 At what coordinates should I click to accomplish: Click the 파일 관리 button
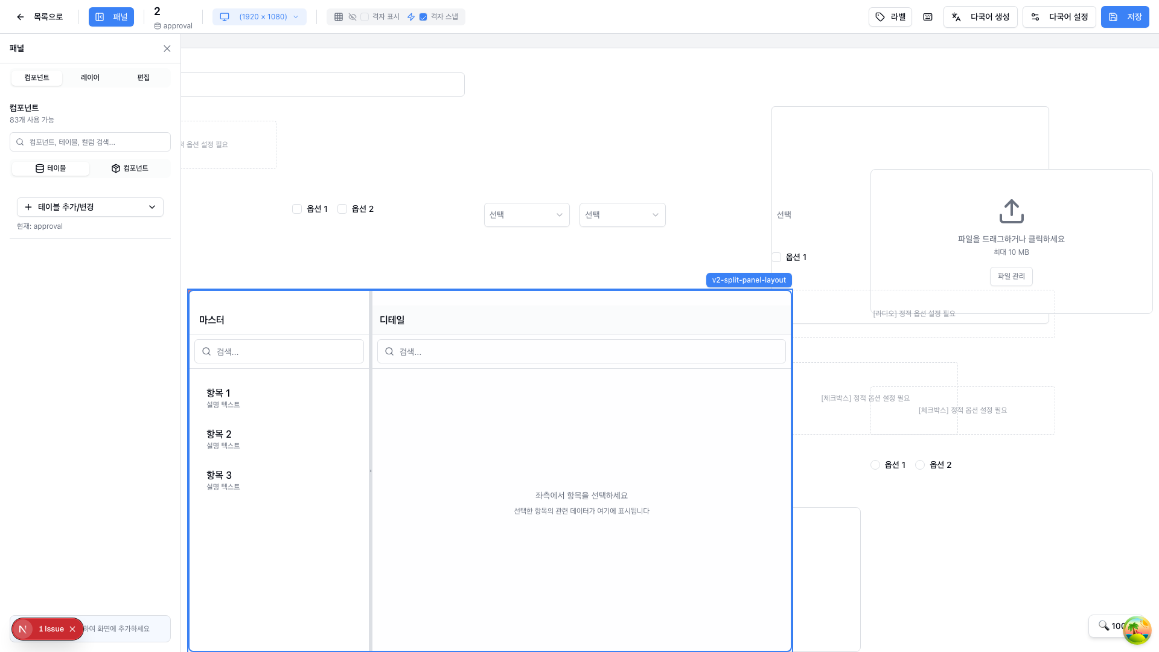[x=1011, y=276]
